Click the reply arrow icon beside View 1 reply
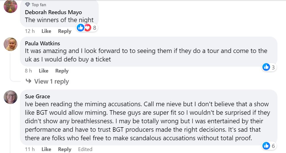Image resolution: width=286 pixels, height=153 pixels. coord(28,81)
